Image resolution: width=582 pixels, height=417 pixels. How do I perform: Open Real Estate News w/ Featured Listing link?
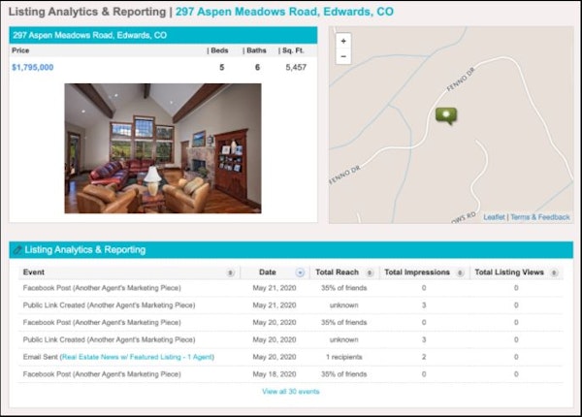point(137,357)
